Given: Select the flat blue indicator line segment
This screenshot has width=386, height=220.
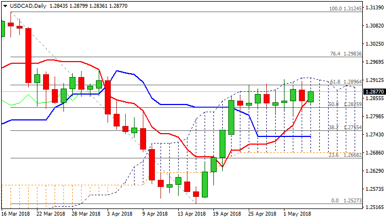Looking at the screenshot, I should (x=284, y=136).
